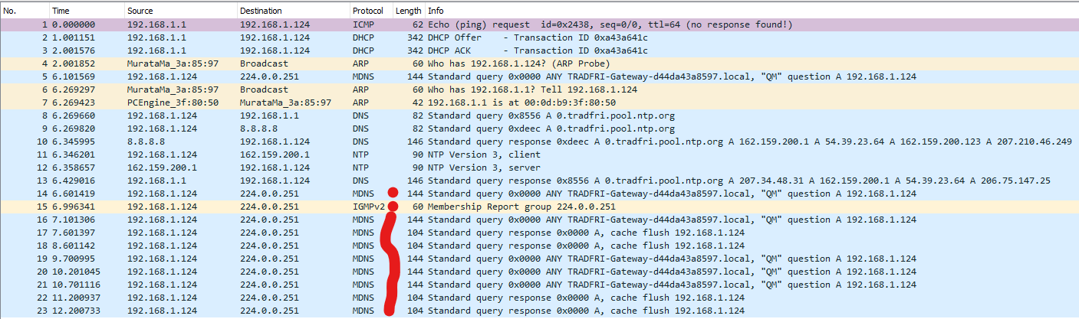
Task: Select DNS response 0xdeec from 8.8.8.8
Action: pos(539,142)
